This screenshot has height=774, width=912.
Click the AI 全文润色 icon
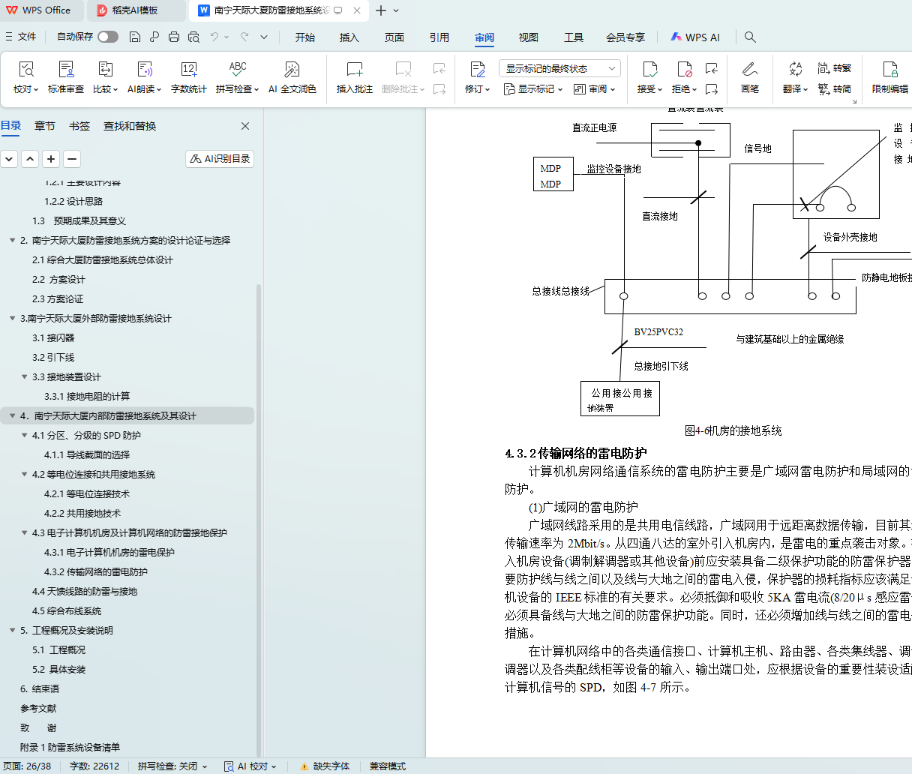click(x=292, y=70)
